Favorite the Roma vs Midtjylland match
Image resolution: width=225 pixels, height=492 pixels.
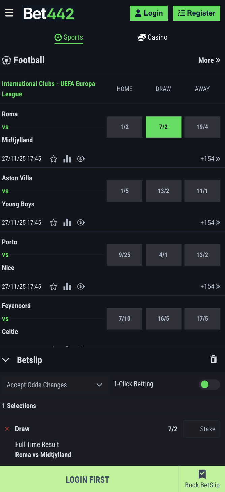coord(53,158)
